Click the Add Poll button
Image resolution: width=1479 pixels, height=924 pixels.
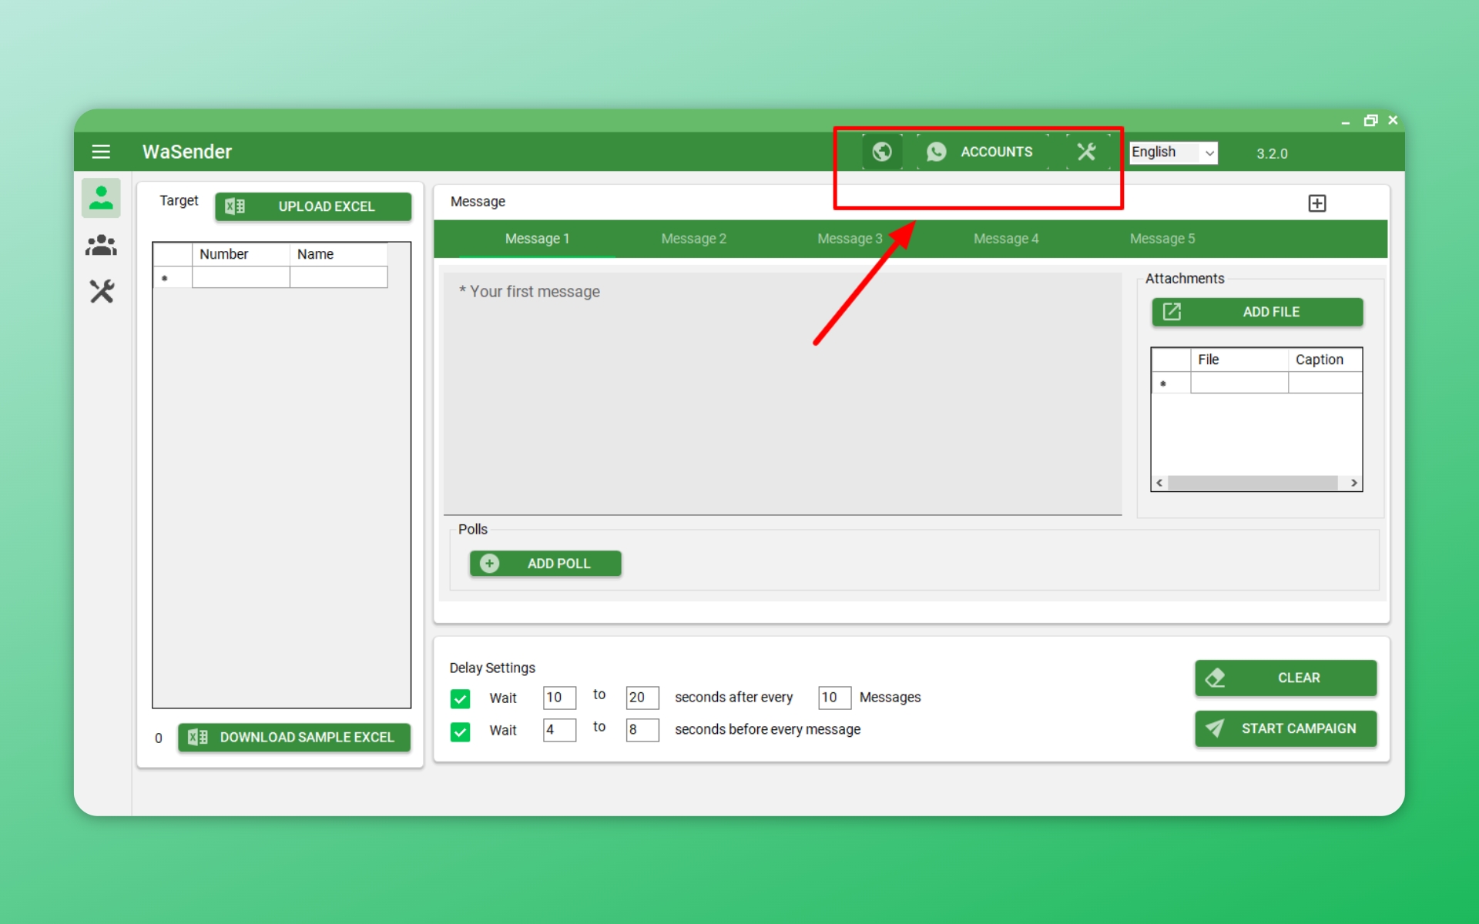tap(545, 564)
